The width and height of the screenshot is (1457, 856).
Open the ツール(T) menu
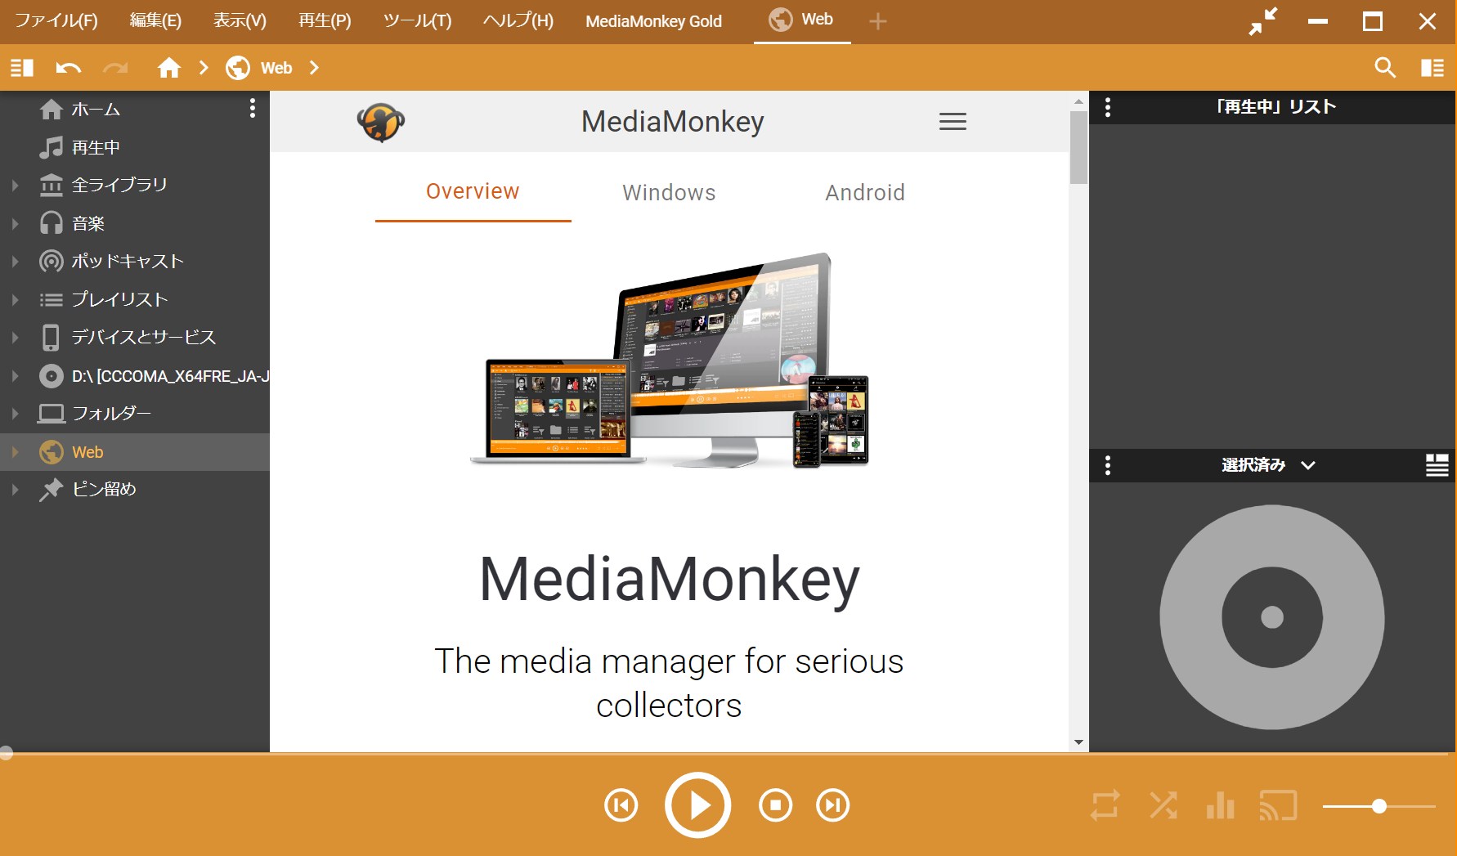coord(417,20)
